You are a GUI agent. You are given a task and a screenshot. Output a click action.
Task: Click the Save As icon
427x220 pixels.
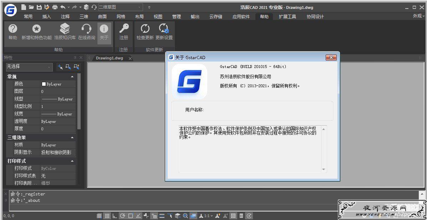pos(47,7)
